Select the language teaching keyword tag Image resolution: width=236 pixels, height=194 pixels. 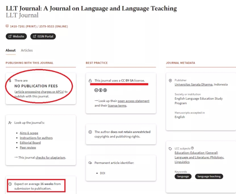tap(209, 176)
